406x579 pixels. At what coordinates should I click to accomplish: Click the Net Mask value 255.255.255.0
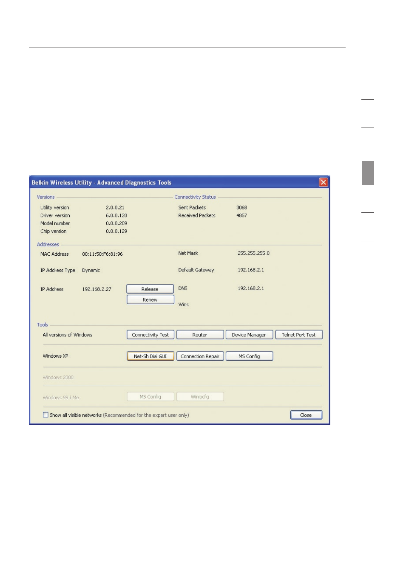pyautogui.click(x=253, y=253)
